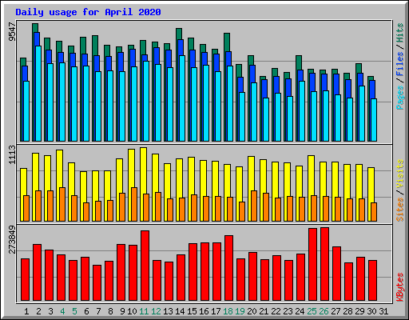The height and width of the screenshot is (320, 409).
Task: Click day 15 on the x-axis
Action: point(192,311)
